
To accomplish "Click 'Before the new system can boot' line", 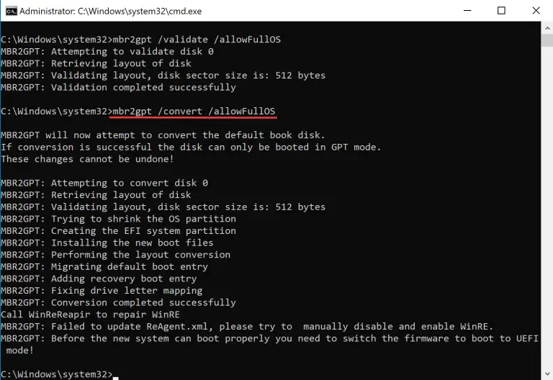I will pyautogui.click(x=269, y=345).
